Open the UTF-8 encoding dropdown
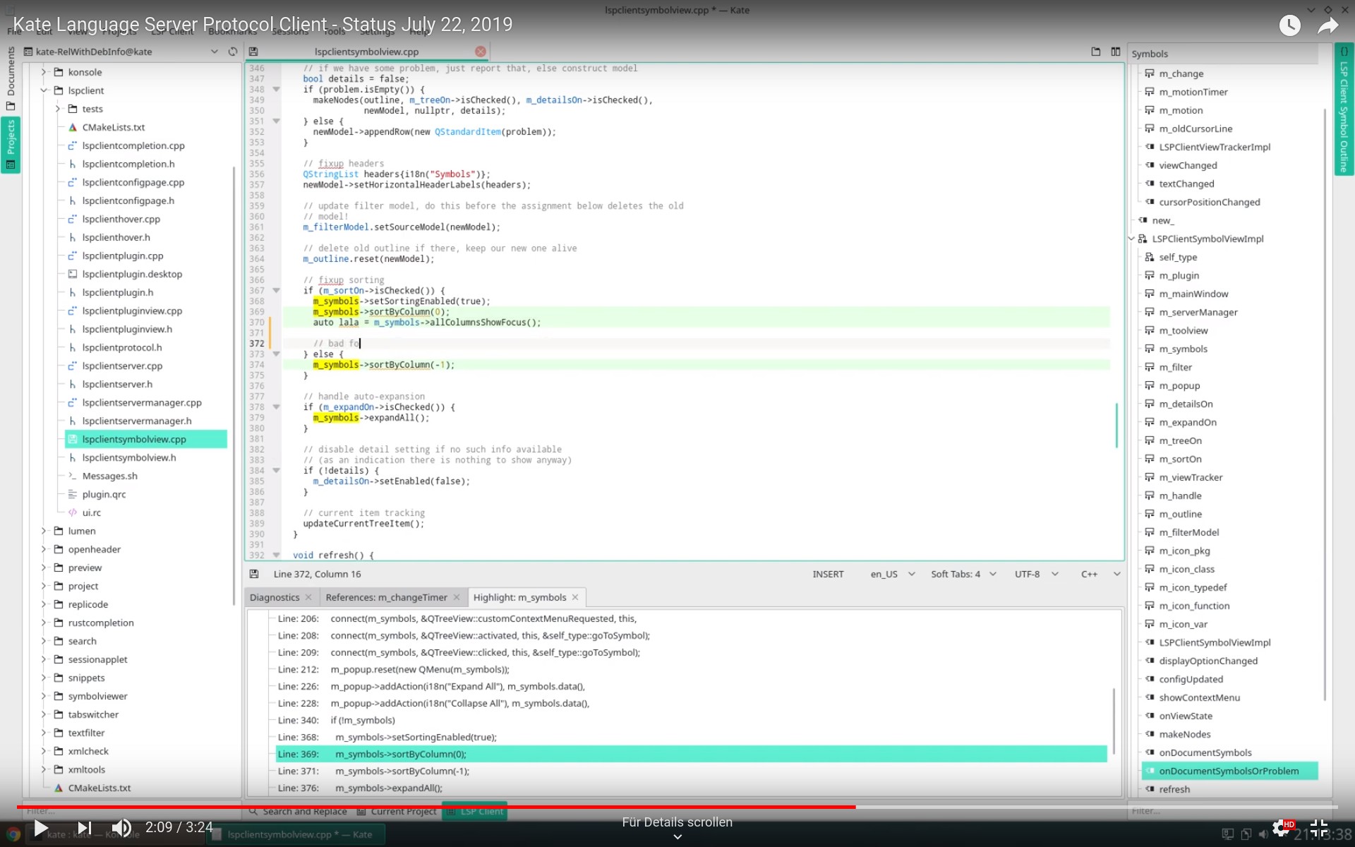 (1037, 574)
